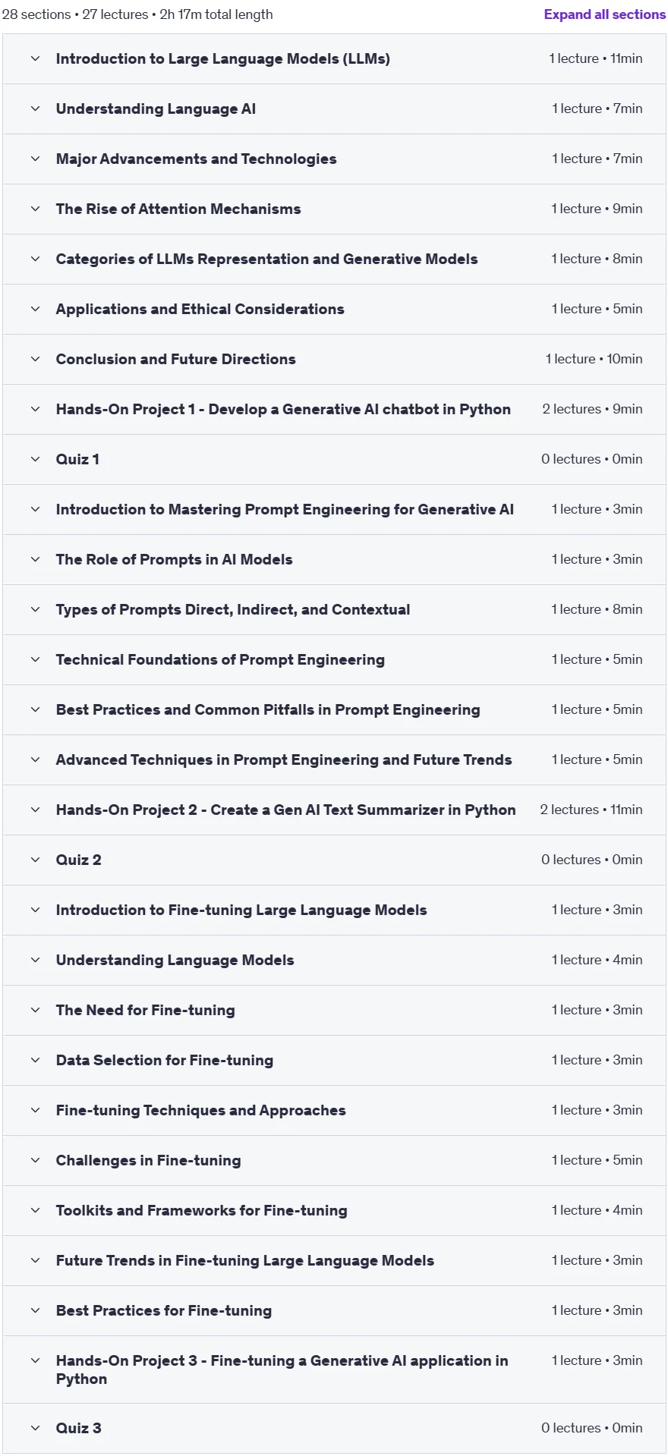
Task: Expand the Understanding Language AI chevron
Action: click(x=35, y=108)
